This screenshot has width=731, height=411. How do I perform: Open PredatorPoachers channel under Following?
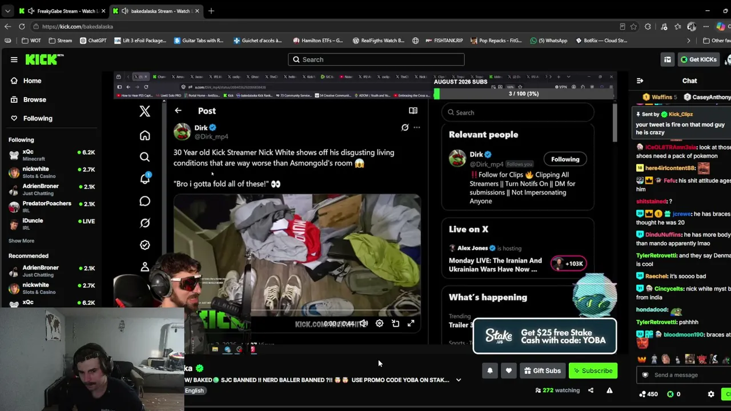click(51, 207)
